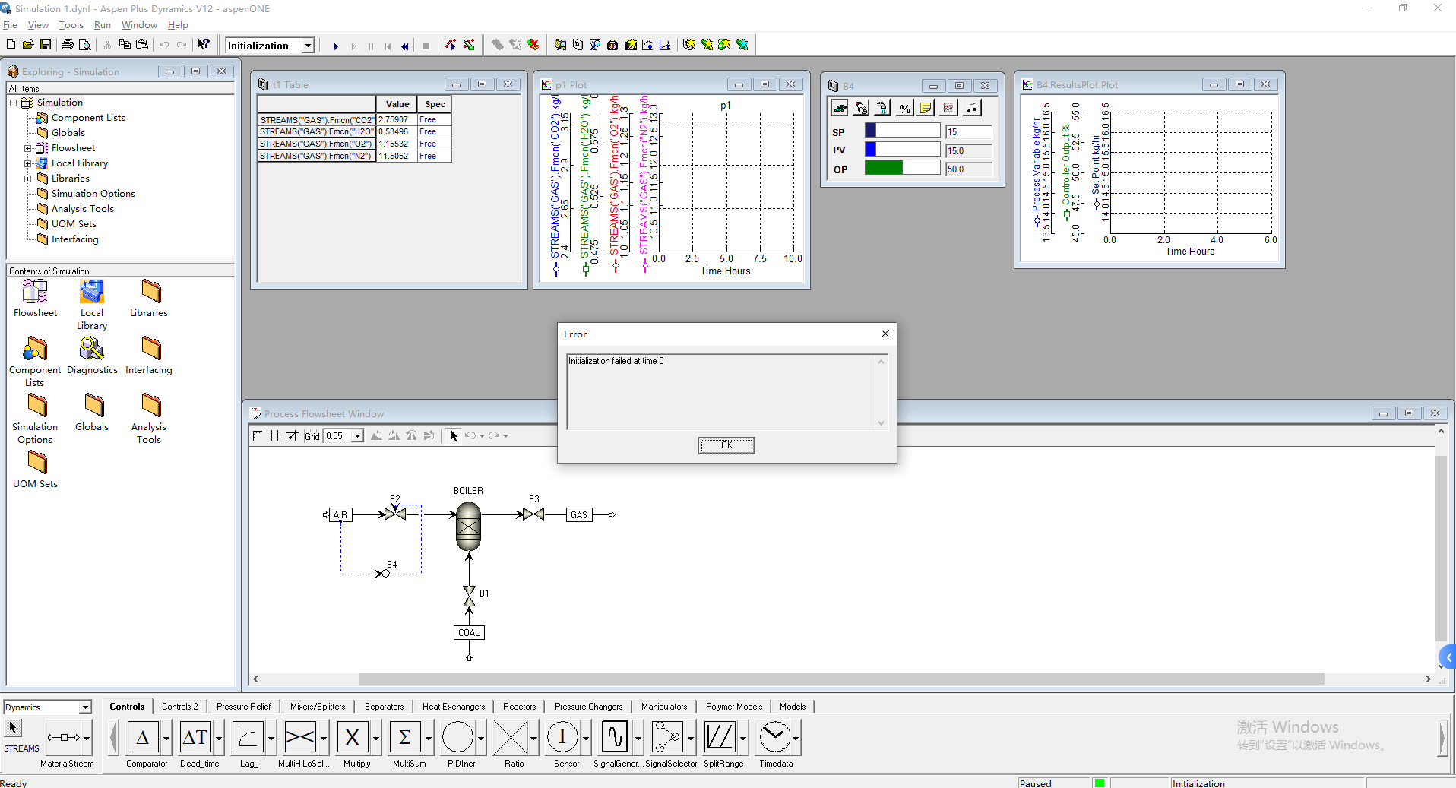The height and width of the screenshot is (788, 1456).
Task: Open the Dynamics library dropdown in palette
Action: tap(85, 707)
